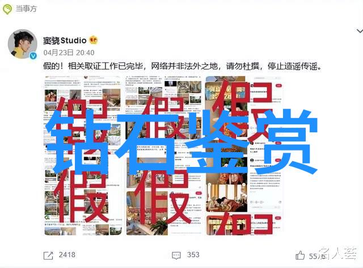This screenshot has width=363, height=268.
Task: Open the 353 comments count
Action: tap(193, 255)
